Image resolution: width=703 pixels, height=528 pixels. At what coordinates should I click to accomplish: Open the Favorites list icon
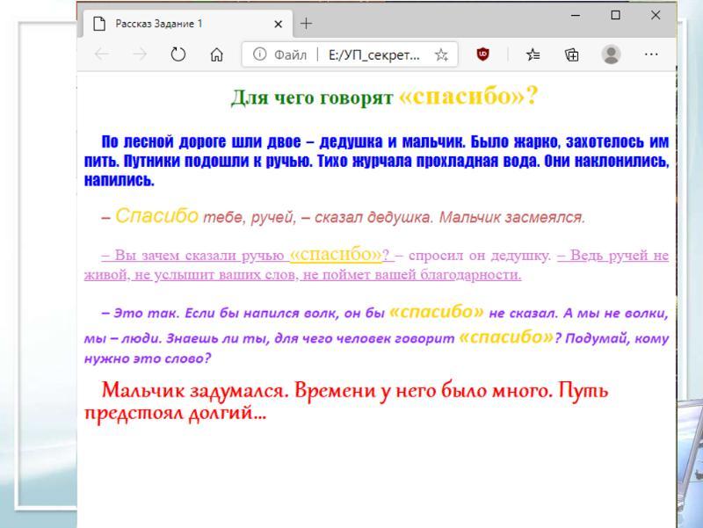tap(533, 54)
